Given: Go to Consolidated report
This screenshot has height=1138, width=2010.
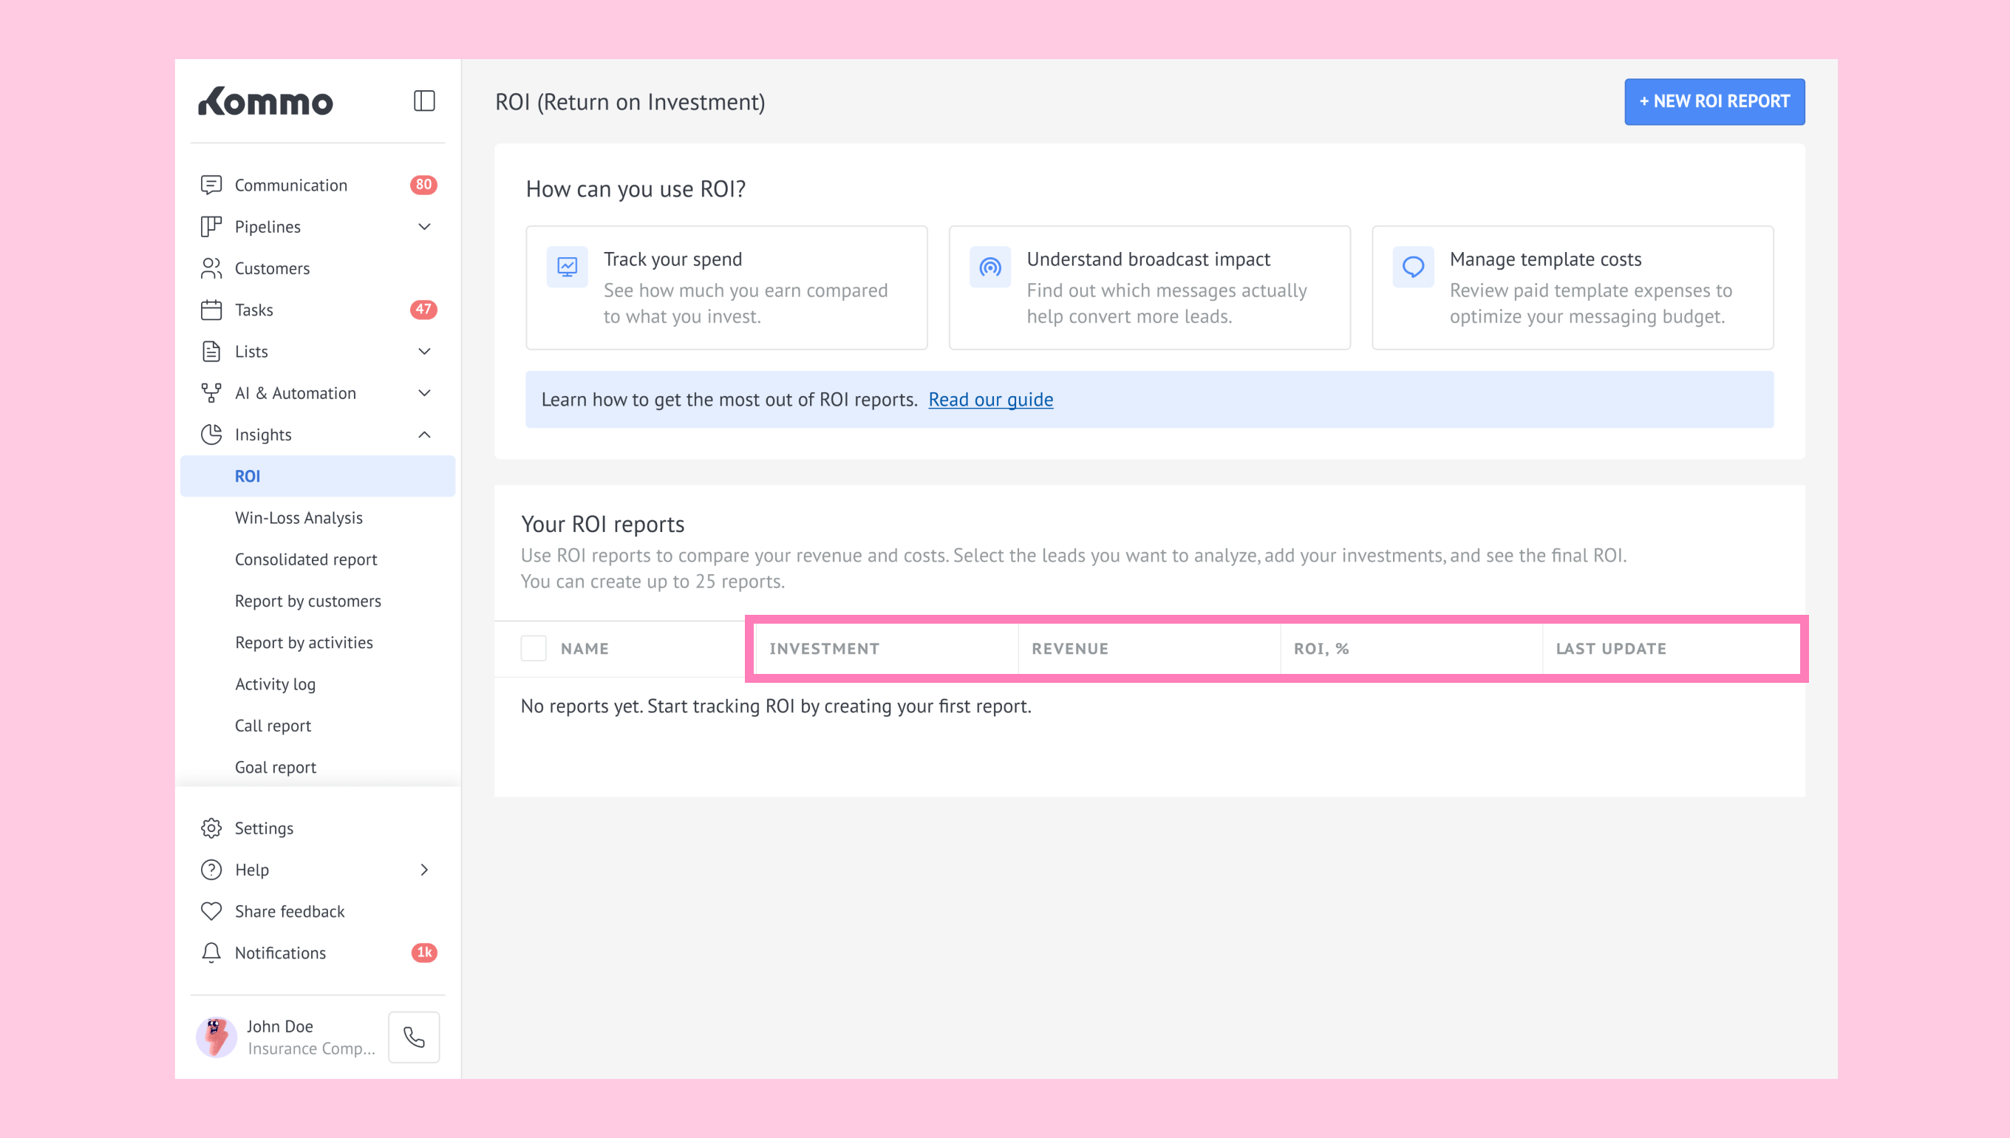Looking at the screenshot, I should coord(305,559).
